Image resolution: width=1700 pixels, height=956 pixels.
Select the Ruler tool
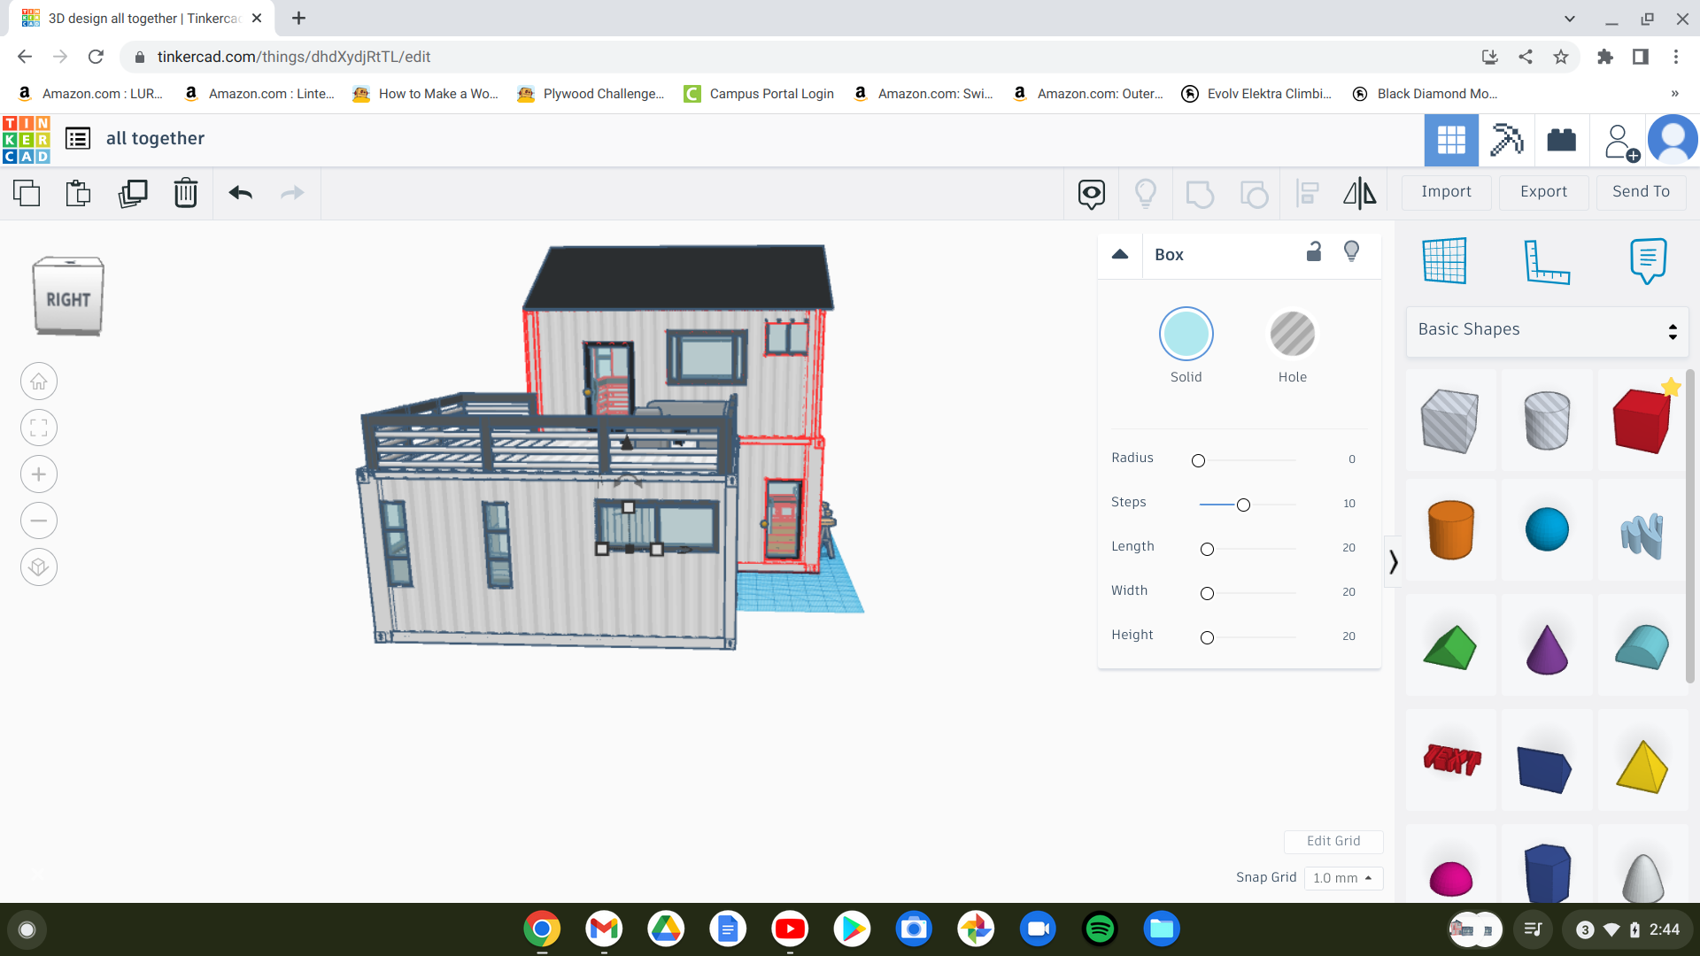click(1549, 261)
